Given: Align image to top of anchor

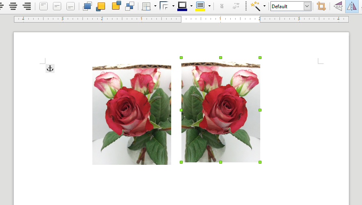Looking at the screenshot, I should coord(44,6).
